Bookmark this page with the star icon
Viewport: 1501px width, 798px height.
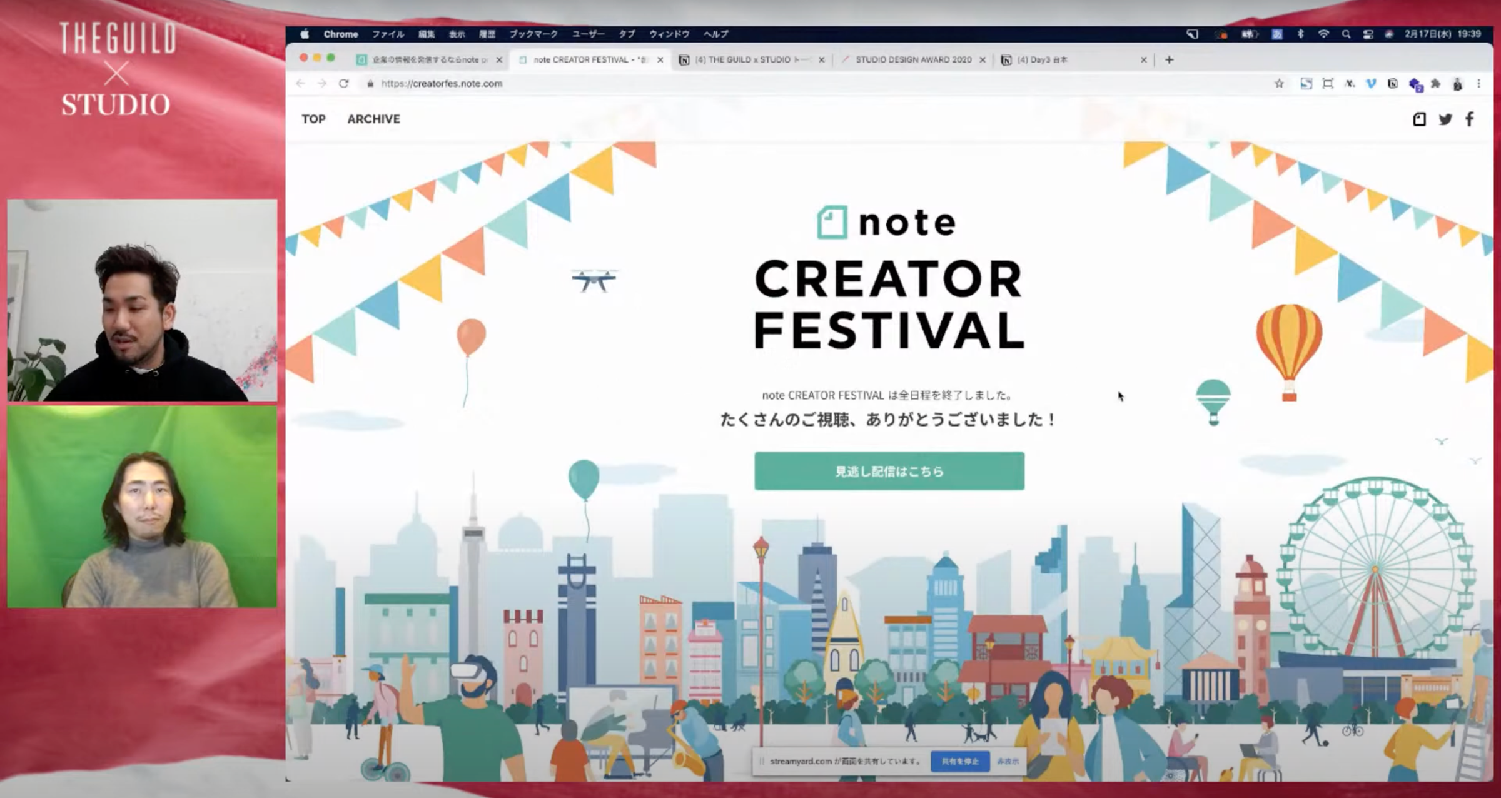1279,83
